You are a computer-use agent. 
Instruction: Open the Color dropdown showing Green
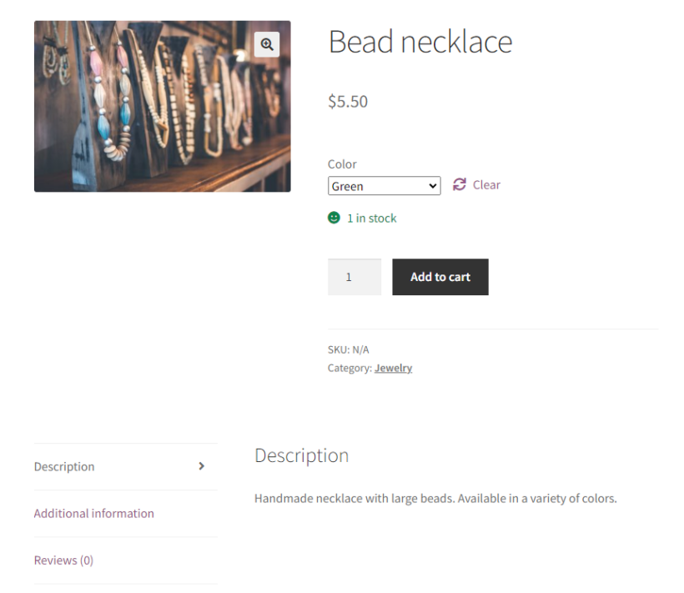click(384, 186)
